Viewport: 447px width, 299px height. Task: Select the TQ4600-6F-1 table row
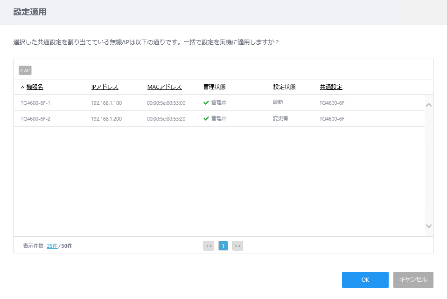tap(140, 102)
